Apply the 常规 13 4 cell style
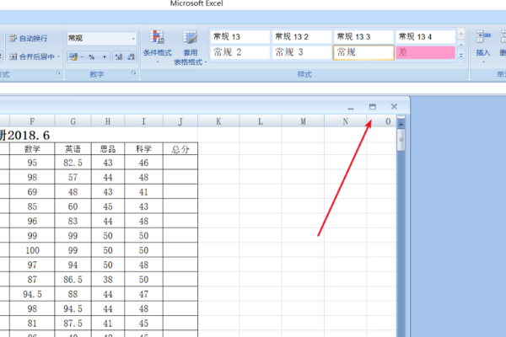Image resolution: width=506 pixels, height=337 pixels. pos(425,37)
